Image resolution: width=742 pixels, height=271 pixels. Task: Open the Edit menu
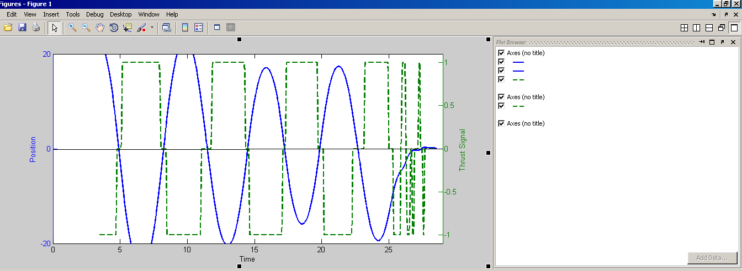point(12,14)
